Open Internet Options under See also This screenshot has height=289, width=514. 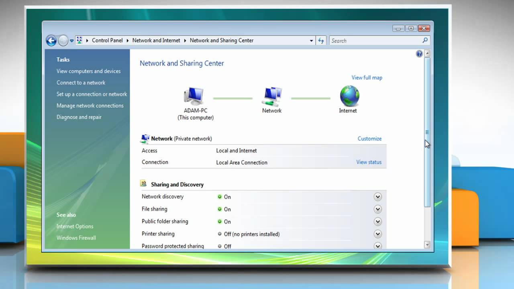(x=75, y=226)
